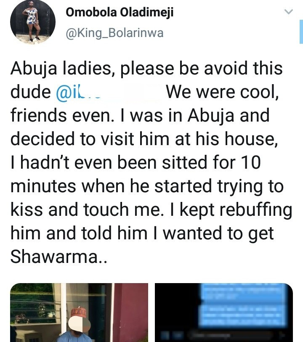
Task: Expand the tweet options chevron
Action: pyautogui.click(x=288, y=13)
